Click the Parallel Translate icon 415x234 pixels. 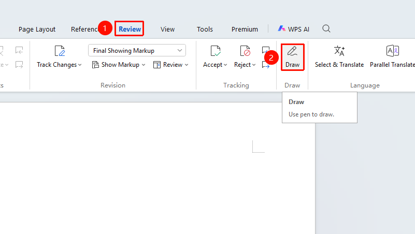tap(393, 51)
